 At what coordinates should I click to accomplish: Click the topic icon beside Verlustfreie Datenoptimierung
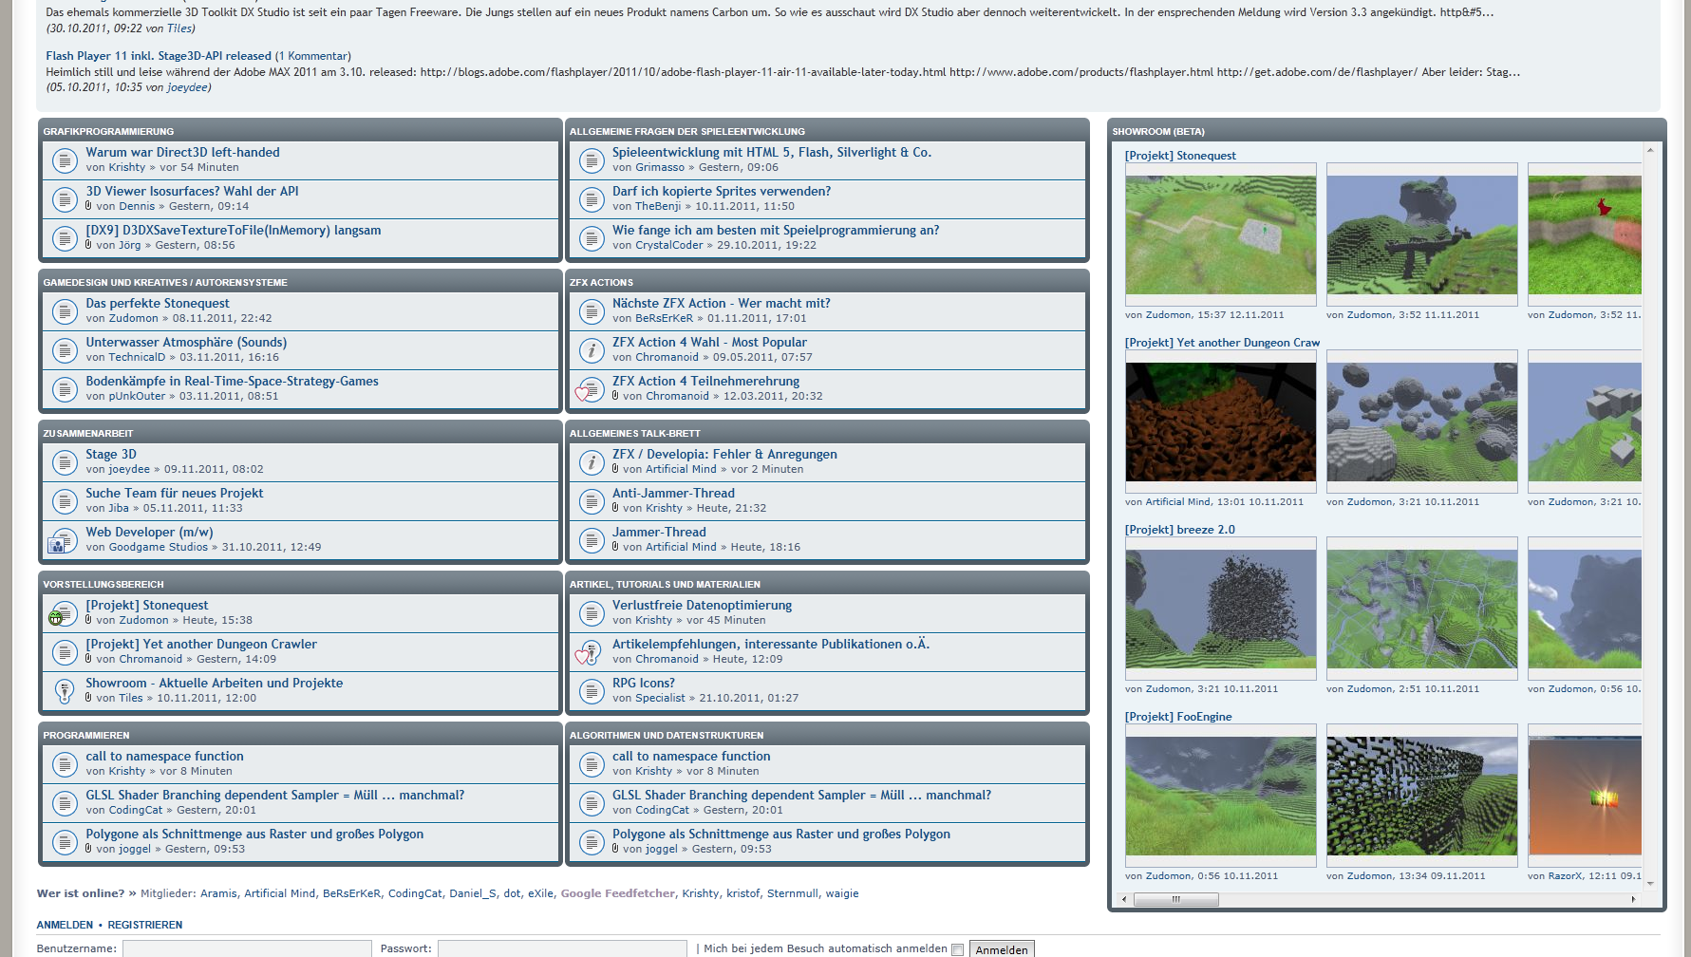point(591,613)
